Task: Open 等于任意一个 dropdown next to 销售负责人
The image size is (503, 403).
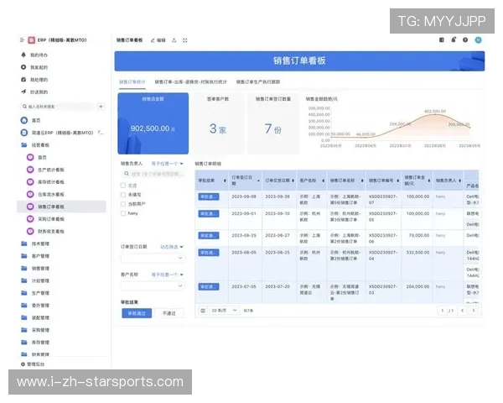Action: (x=167, y=164)
